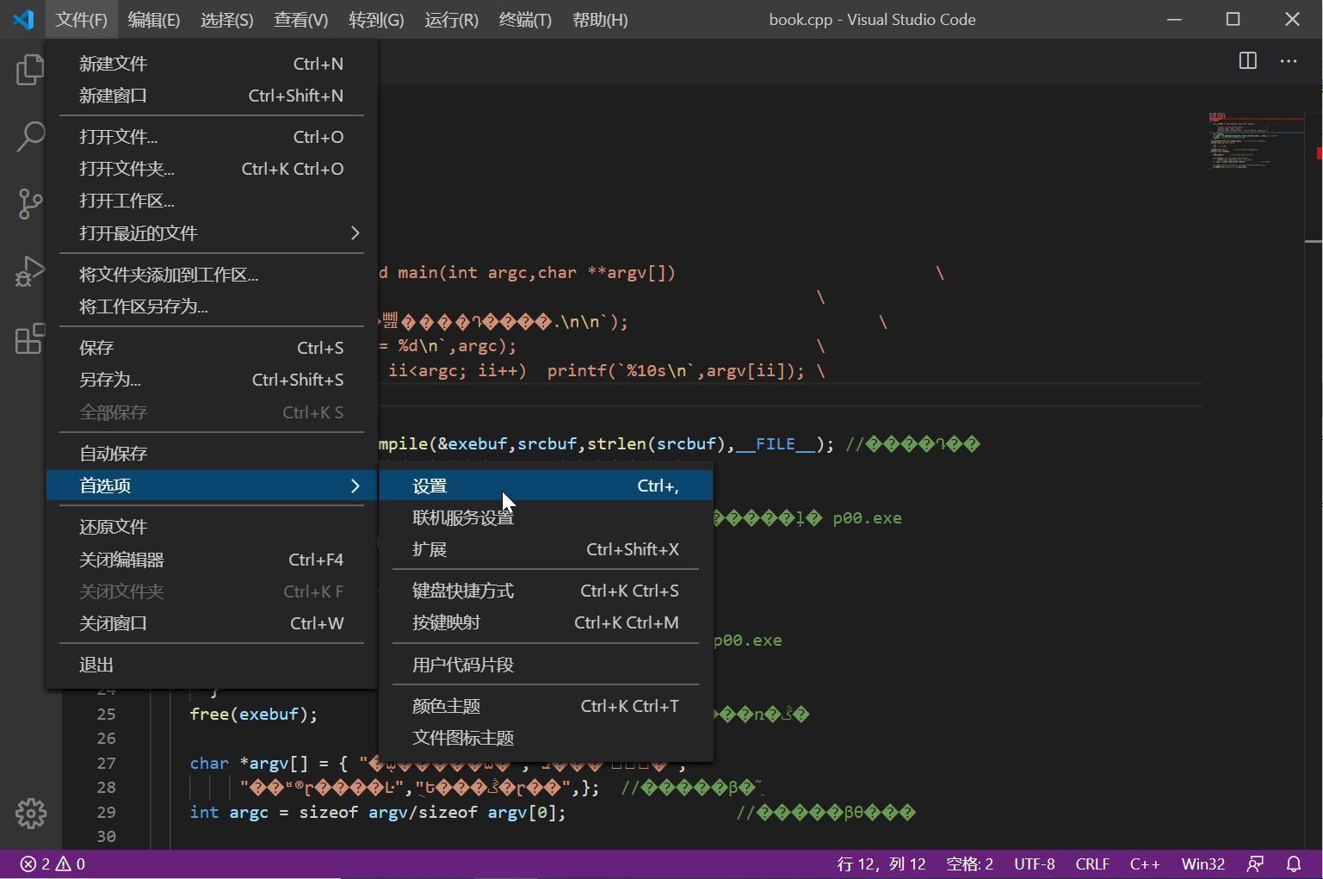Open the Explorer view in the activity bar
This screenshot has width=1323, height=879.
click(30, 70)
